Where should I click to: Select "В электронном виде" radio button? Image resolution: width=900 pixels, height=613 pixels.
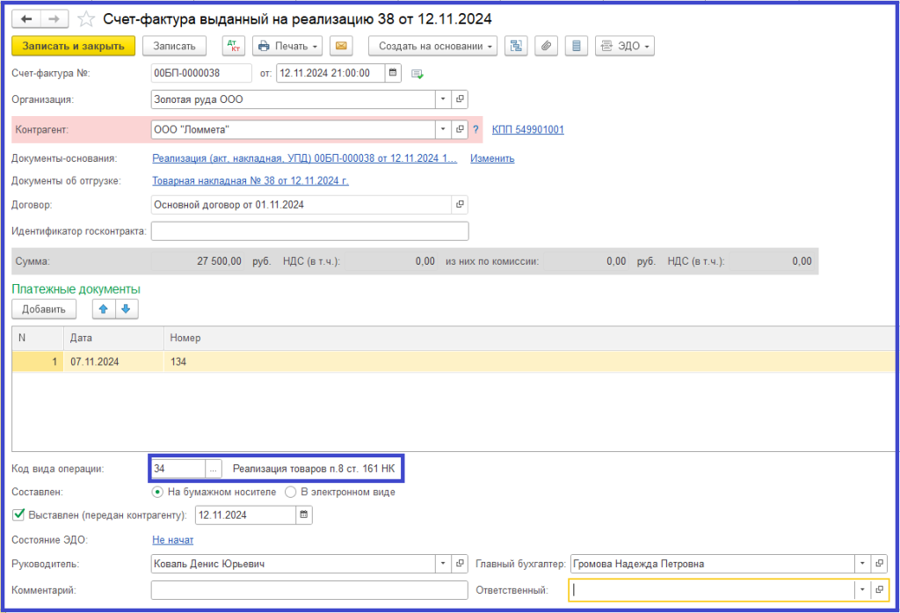pos(290,492)
